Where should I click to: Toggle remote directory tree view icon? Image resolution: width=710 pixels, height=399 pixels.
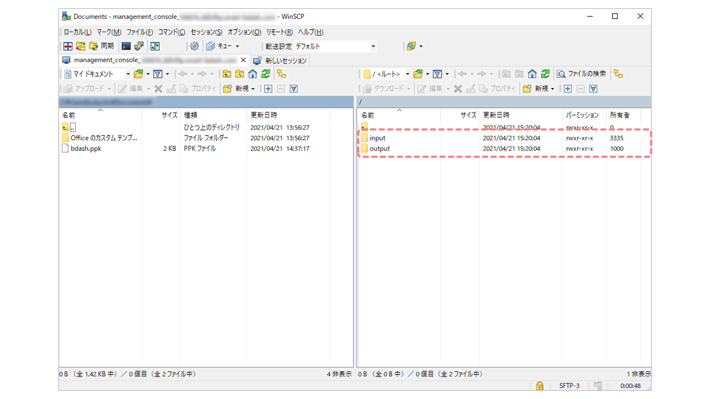(x=618, y=74)
